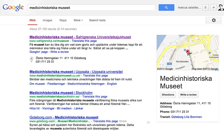224x134 pixels.
Task: Open the user profile avatar
Action: pyautogui.click(x=221, y=8)
